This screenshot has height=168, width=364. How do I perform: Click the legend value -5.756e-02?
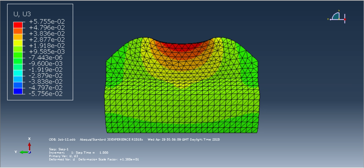click(46, 94)
